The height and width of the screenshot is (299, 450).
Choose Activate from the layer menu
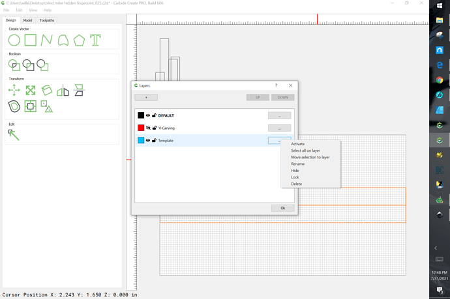click(298, 144)
